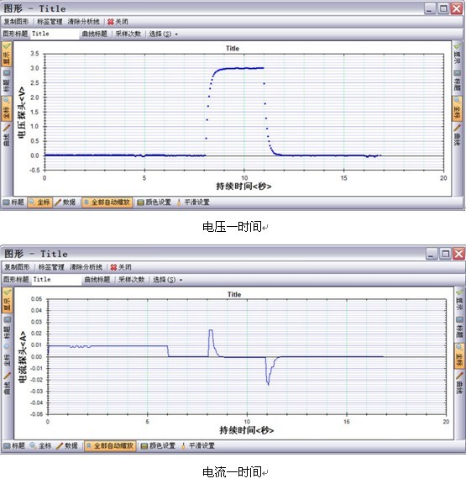This screenshot has height=484, width=466.
Task: Click 标题 icon in lower window bottom bar
Action: [x=14, y=445]
